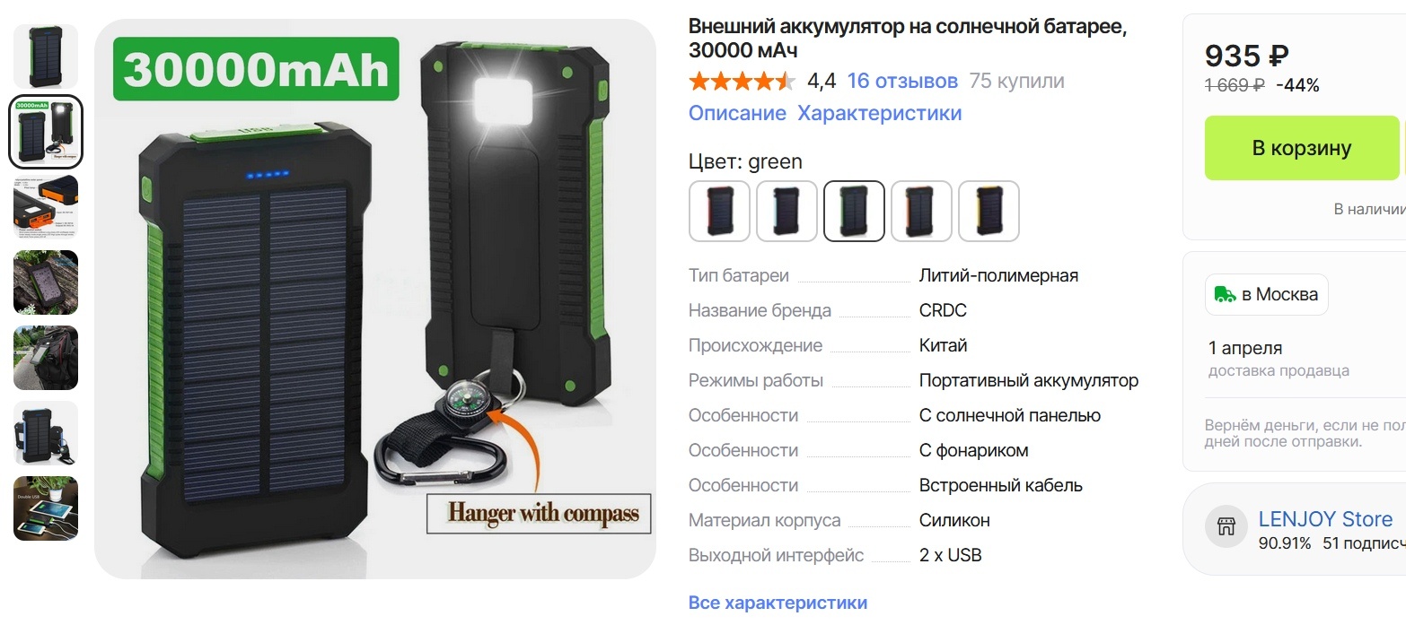
Task: Expand Все характеристики list
Action: click(x=778, y=603)
